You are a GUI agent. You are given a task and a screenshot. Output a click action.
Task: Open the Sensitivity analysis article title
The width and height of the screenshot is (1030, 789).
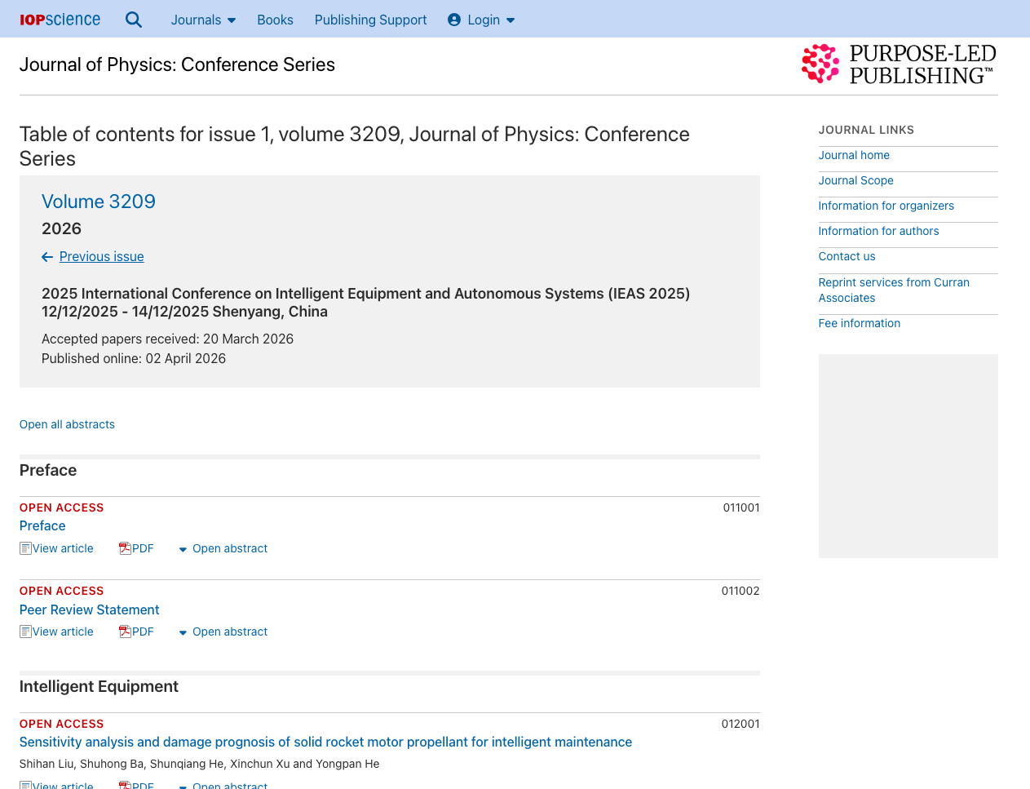325,742
